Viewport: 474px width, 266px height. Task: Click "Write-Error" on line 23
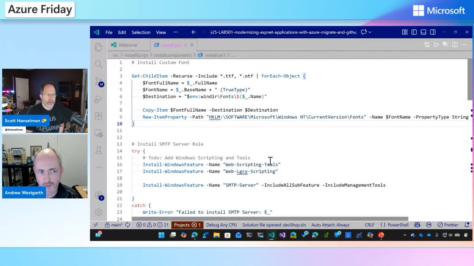pyautogui.click(x=158, y=212)
